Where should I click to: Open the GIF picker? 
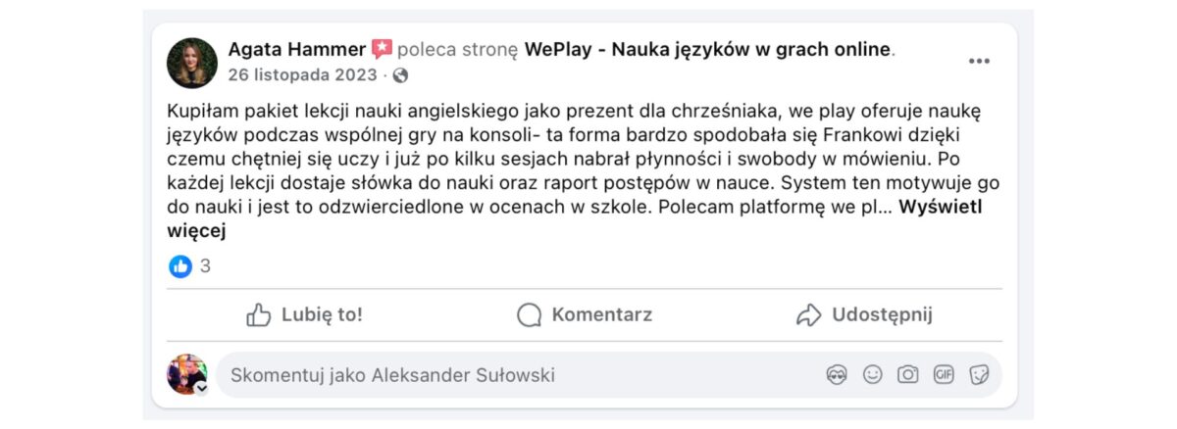[944, 375]
